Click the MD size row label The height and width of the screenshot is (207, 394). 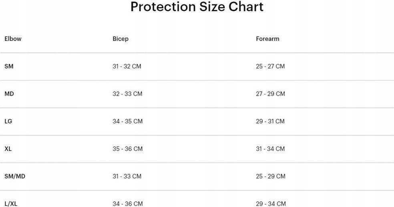pos(9,94)
